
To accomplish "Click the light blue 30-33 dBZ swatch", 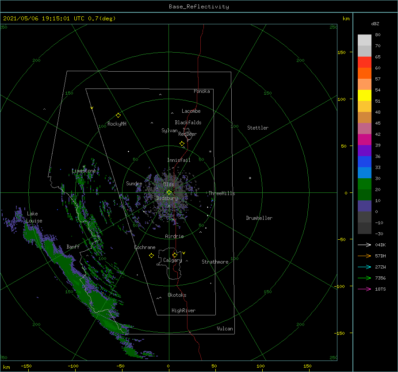I will (x=364, y=173).
